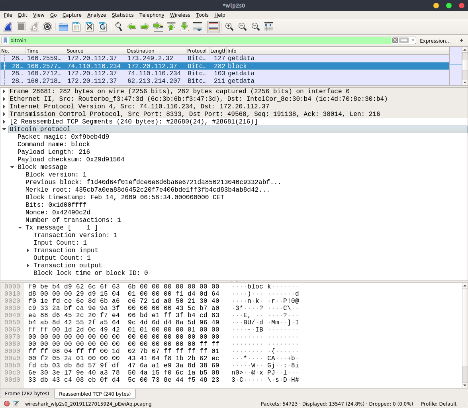Sort by the Info column header
The image size is (468, 408).
click(x=338, y=51)
